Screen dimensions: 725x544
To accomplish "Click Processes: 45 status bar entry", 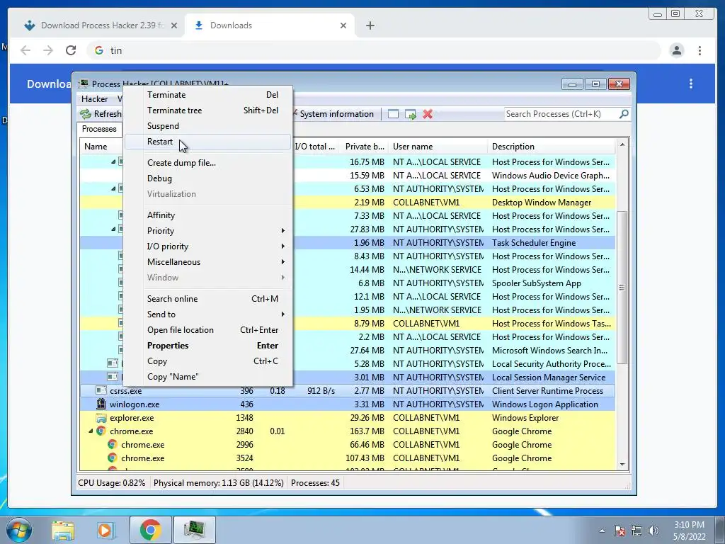I will 315,483.
